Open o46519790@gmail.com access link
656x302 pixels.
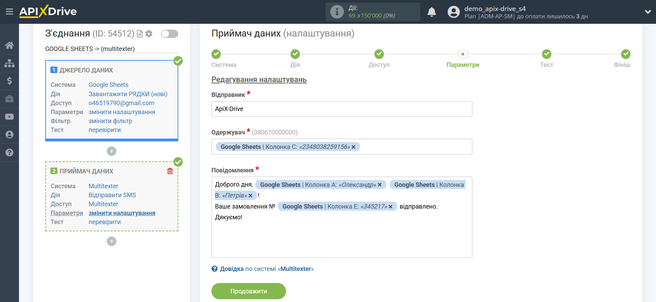pos(122,103)
